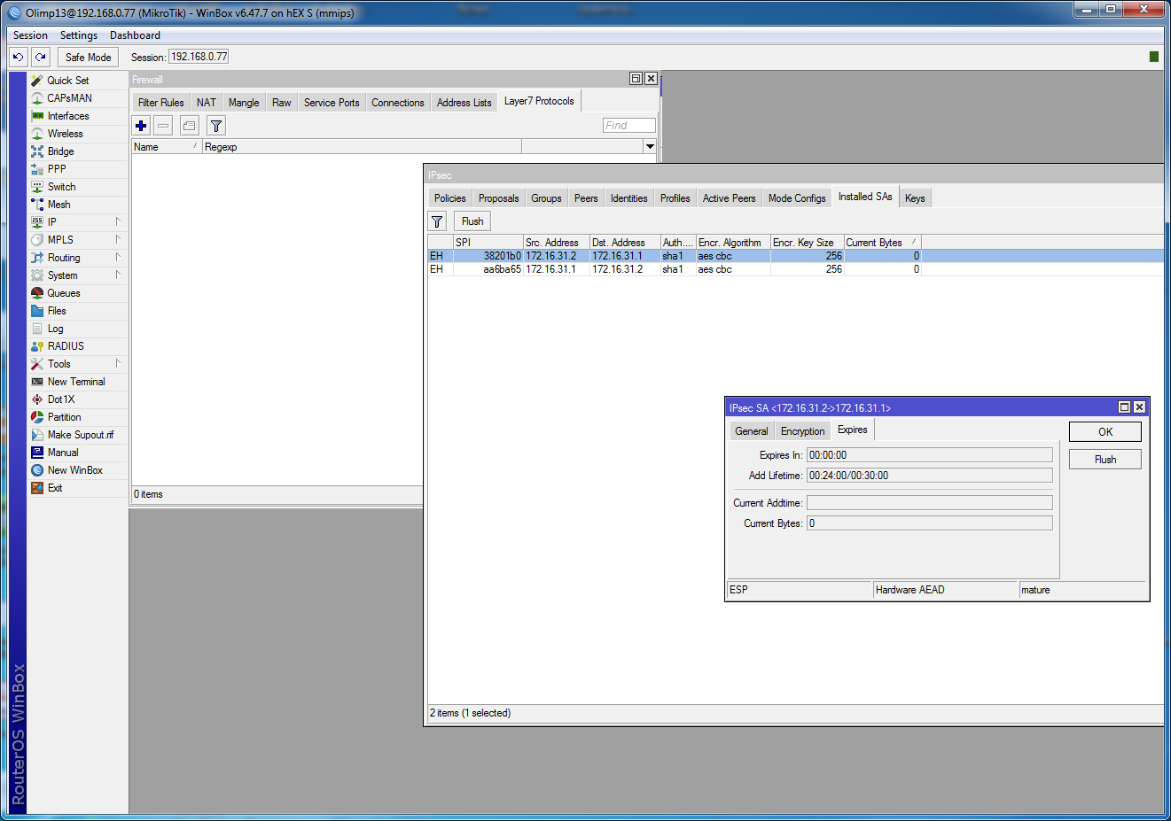
Task: Open Manual from sidebar
Action: pos(63,453)
